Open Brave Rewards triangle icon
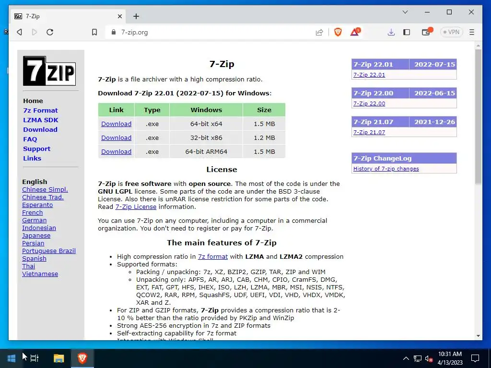This screenshot has width=491, height=368. [x=355, y=32]
